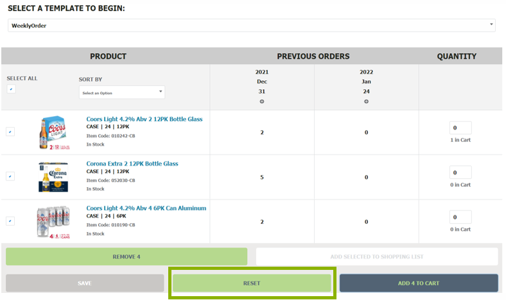Open Coors Light 4.2% Abv 4 6PK Can Aluminum link

click(146, 208)
